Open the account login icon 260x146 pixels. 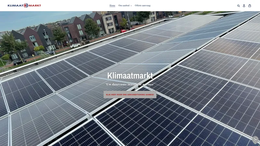click(x=244, y=6)
